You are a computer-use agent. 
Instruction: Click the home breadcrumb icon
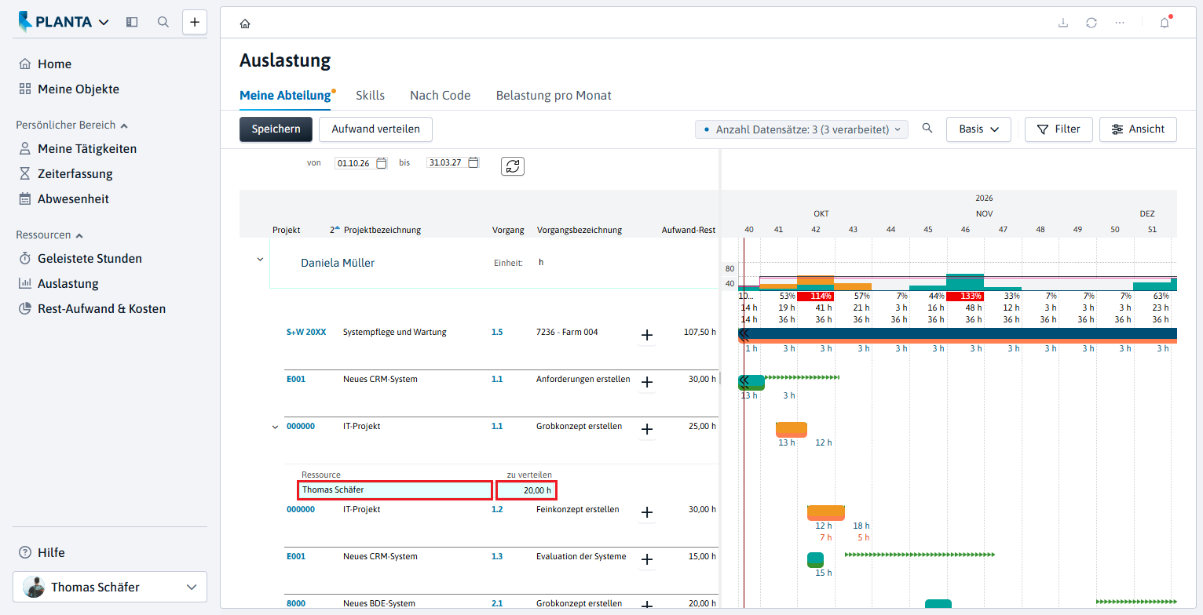click(245, 24)
